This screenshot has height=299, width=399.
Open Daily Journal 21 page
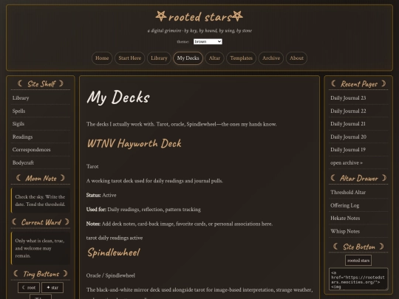[x=358, y=124]
